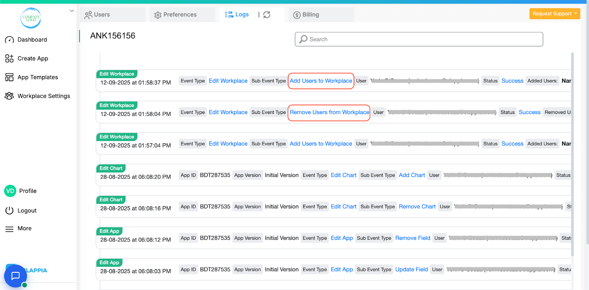Open More in sidebar

pyautogui.click(x=25, y=228)
